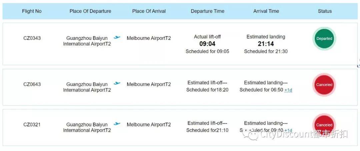The height and width of the screenshot is (151, 360).
Task: Click the actual lift-off time 09:04
Action: click(207, 44)
